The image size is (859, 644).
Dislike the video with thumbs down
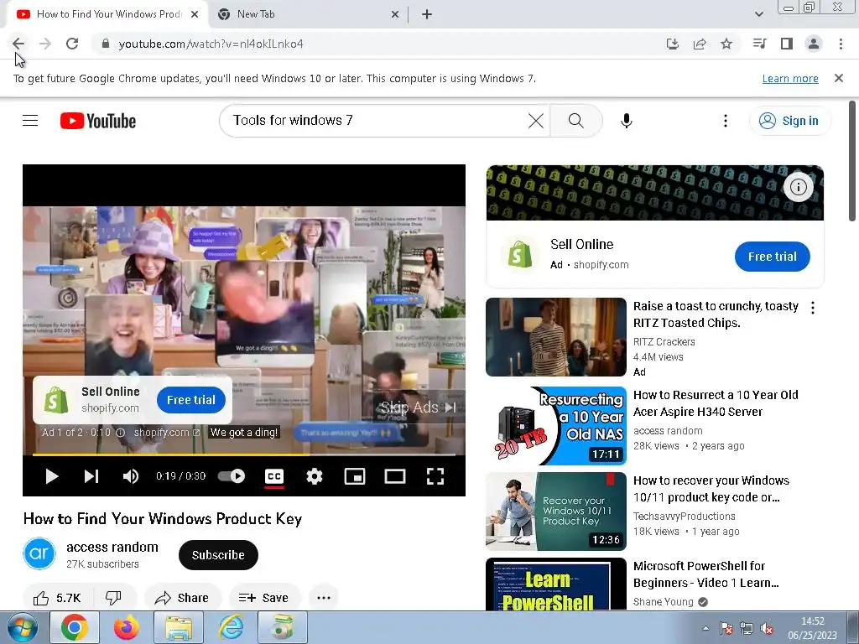point(113,597)
